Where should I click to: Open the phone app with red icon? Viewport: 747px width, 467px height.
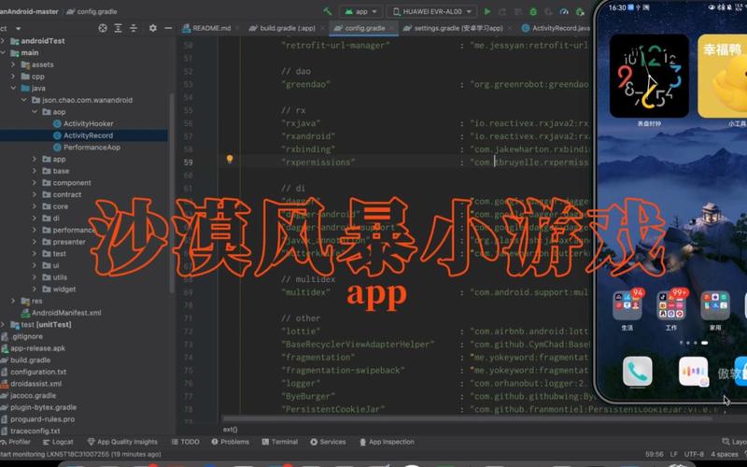tap(639, 372)
